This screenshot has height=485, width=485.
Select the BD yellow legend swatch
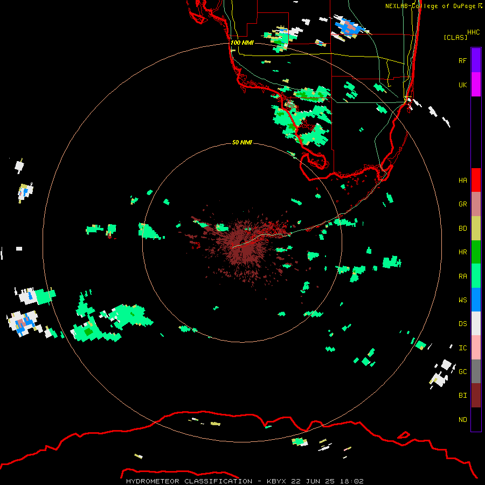[x=476, y=228]
